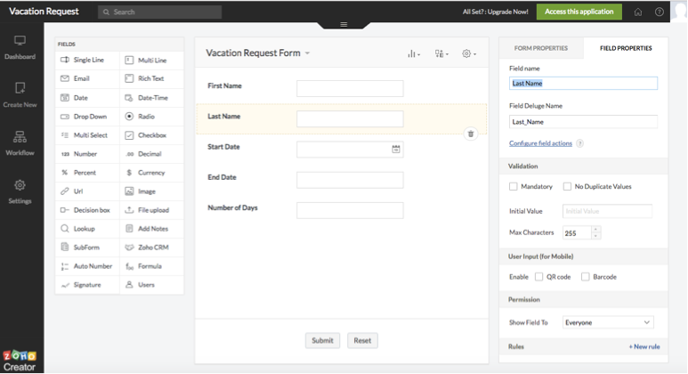Open the Workflow section icon
688x374 pixels.
[20, 143]
